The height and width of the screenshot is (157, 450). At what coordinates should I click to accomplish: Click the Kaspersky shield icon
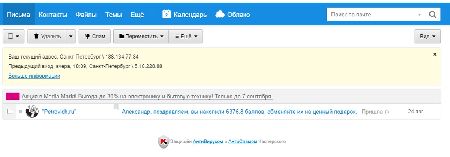[163, 142]
